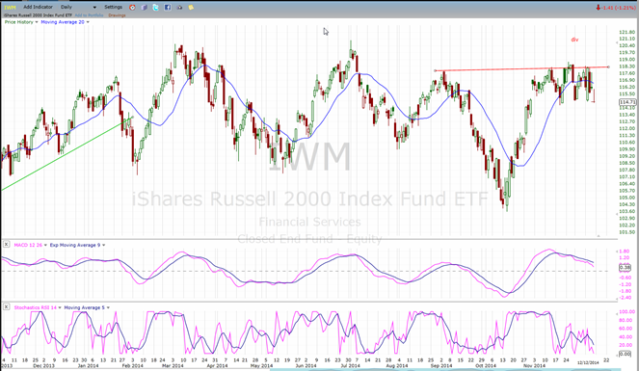The height and width of the screenshot is (371, 639).
Task: Click the Add to Portfolio link
Action: [89, 15]
